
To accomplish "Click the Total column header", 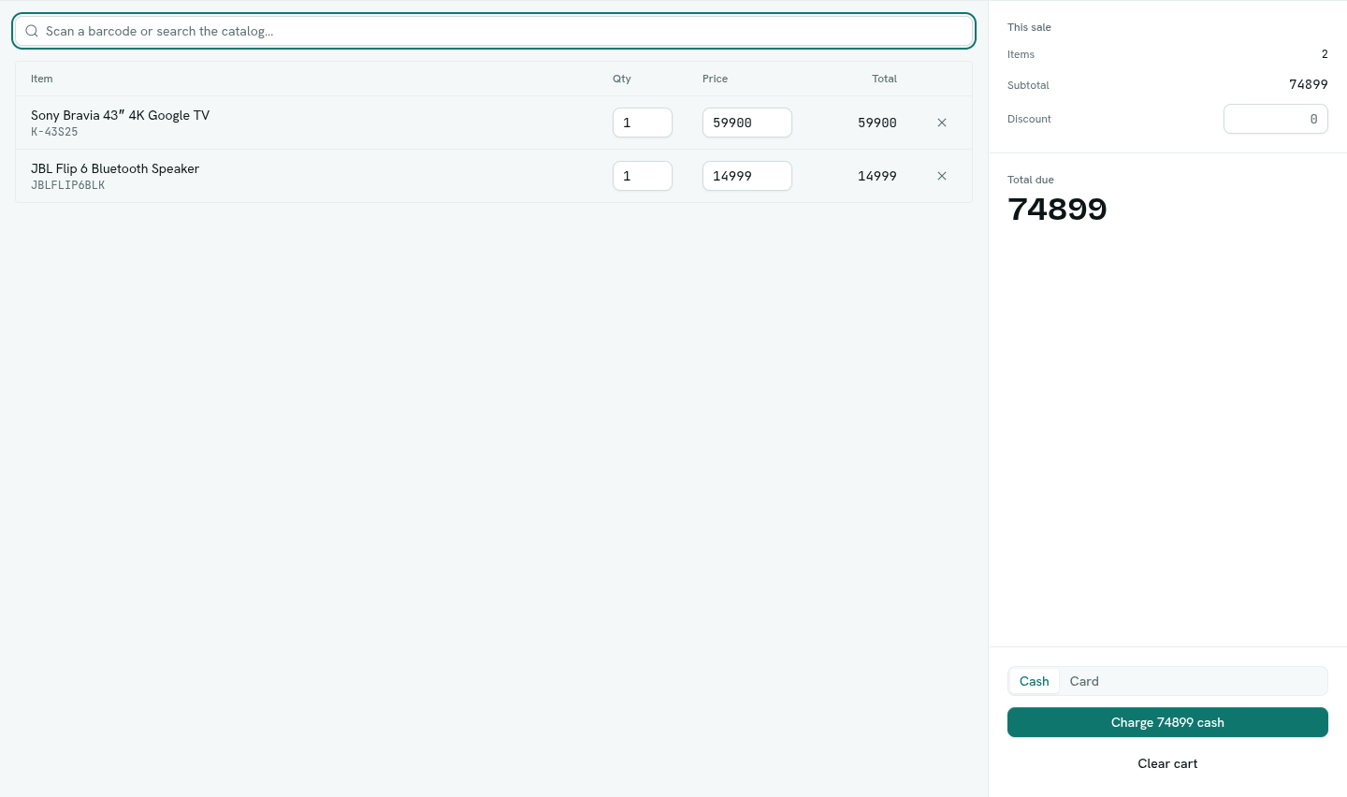I will 885,79.
